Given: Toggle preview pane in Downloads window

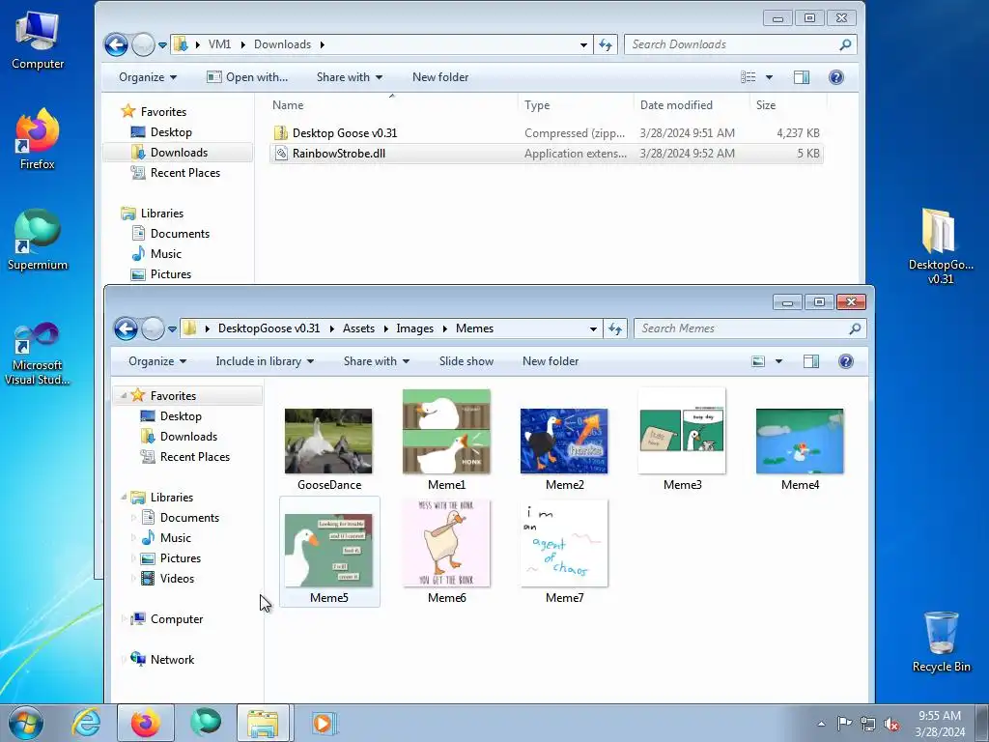Looking at the screenshot, I should [x=802, y=77].
